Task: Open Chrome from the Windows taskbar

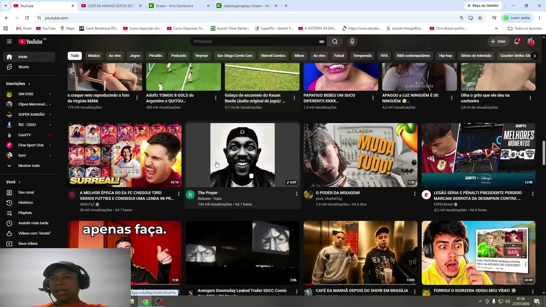Action: 145,302
